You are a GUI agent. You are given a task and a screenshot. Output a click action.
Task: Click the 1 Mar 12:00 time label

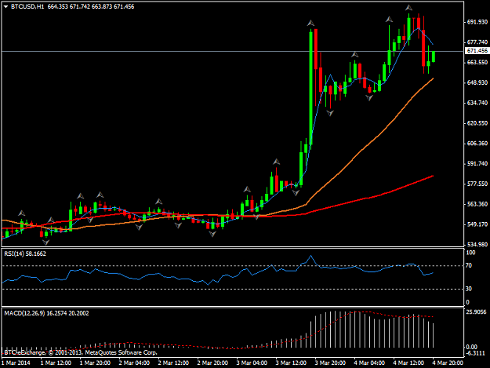(x=56, y=363)
